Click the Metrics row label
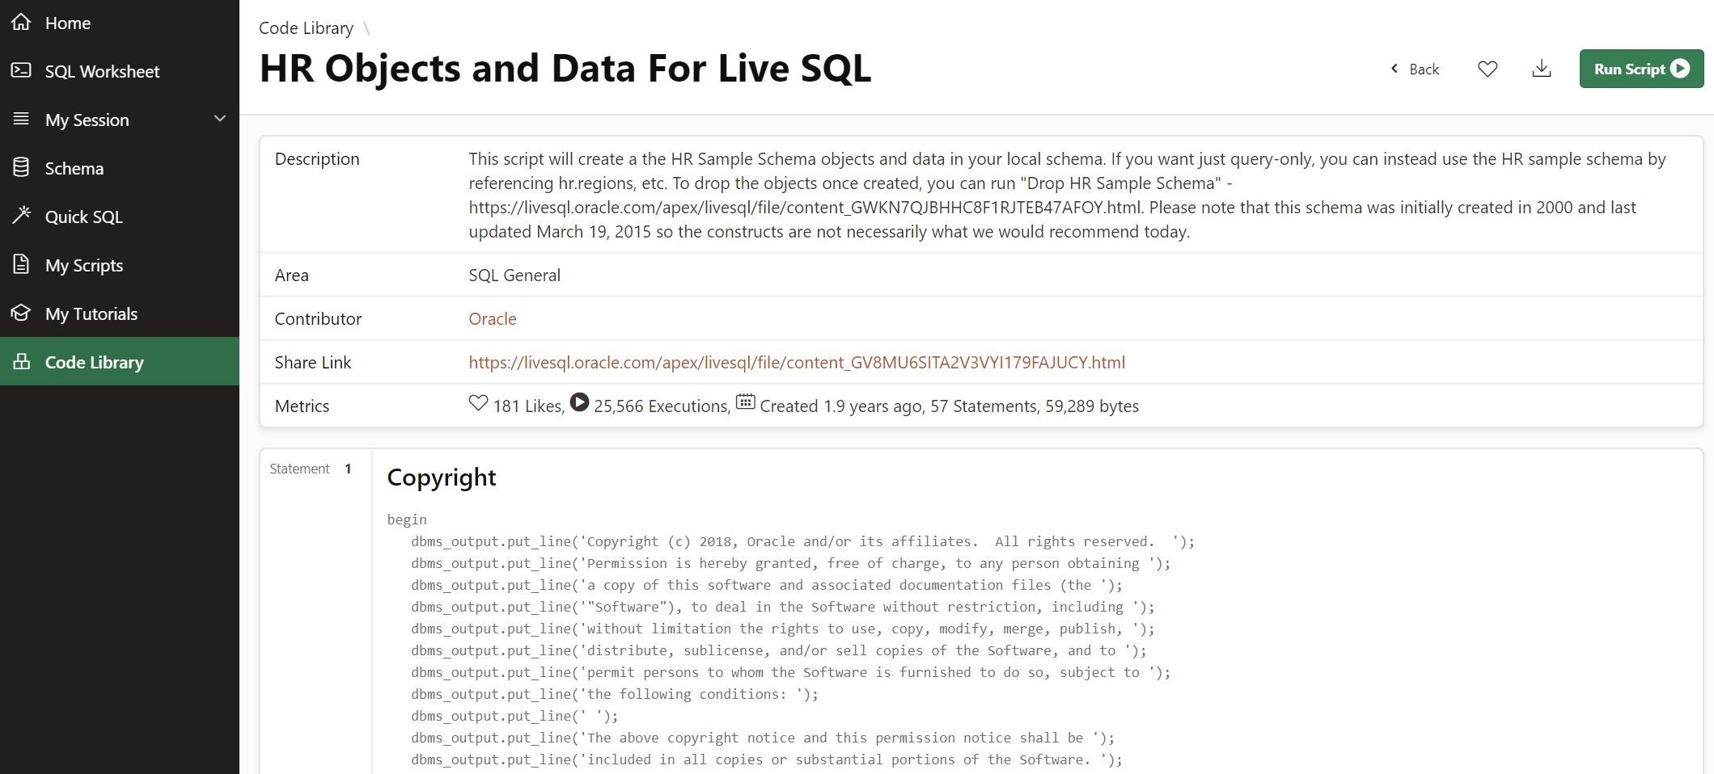 pyautogui.click(x=302, y=406)
